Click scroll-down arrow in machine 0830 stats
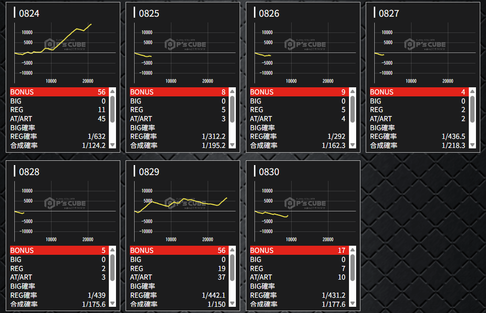The image size is (486, 313). 352,303
